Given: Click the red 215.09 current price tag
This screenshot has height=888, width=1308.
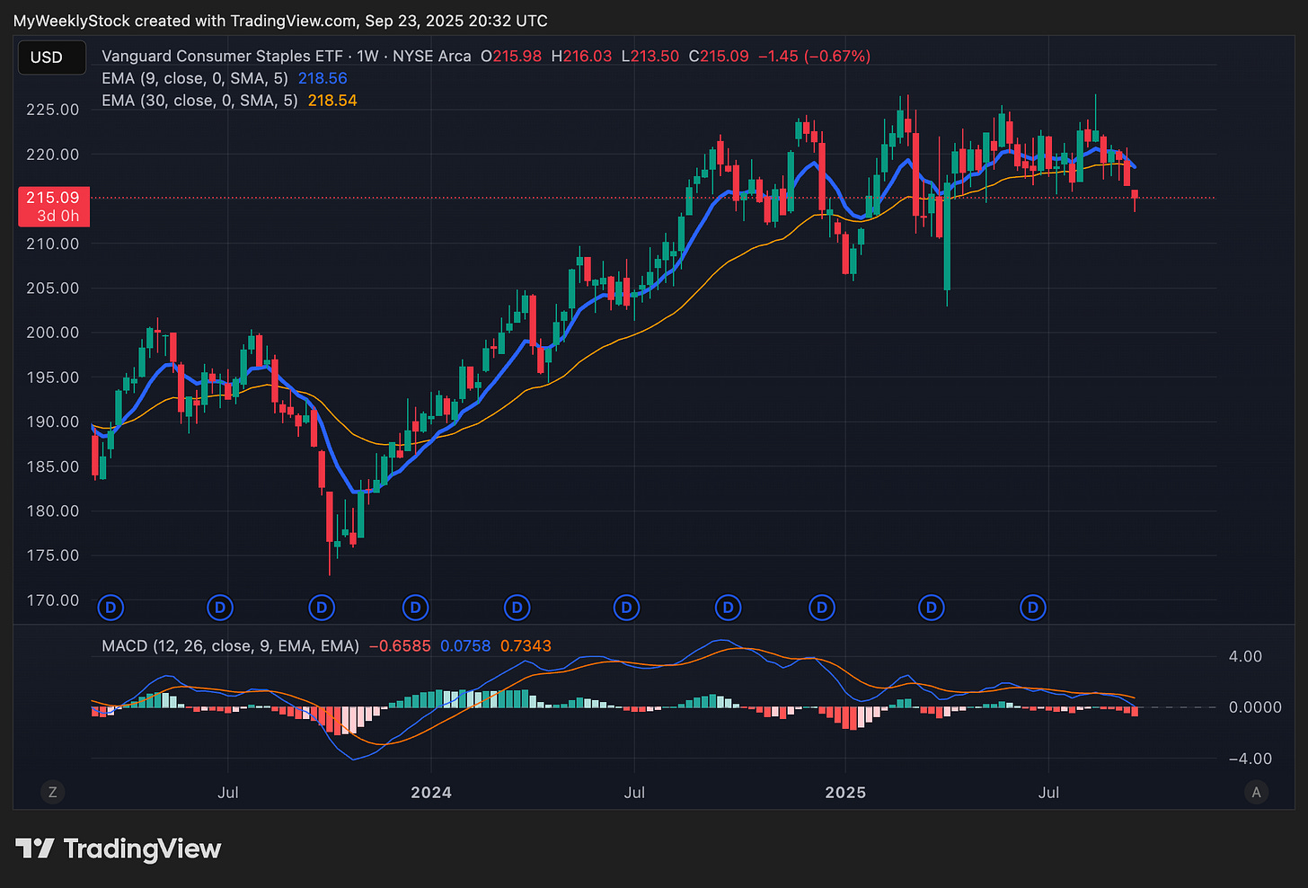Looking at the screenshot, I should (x=53, y=198).
